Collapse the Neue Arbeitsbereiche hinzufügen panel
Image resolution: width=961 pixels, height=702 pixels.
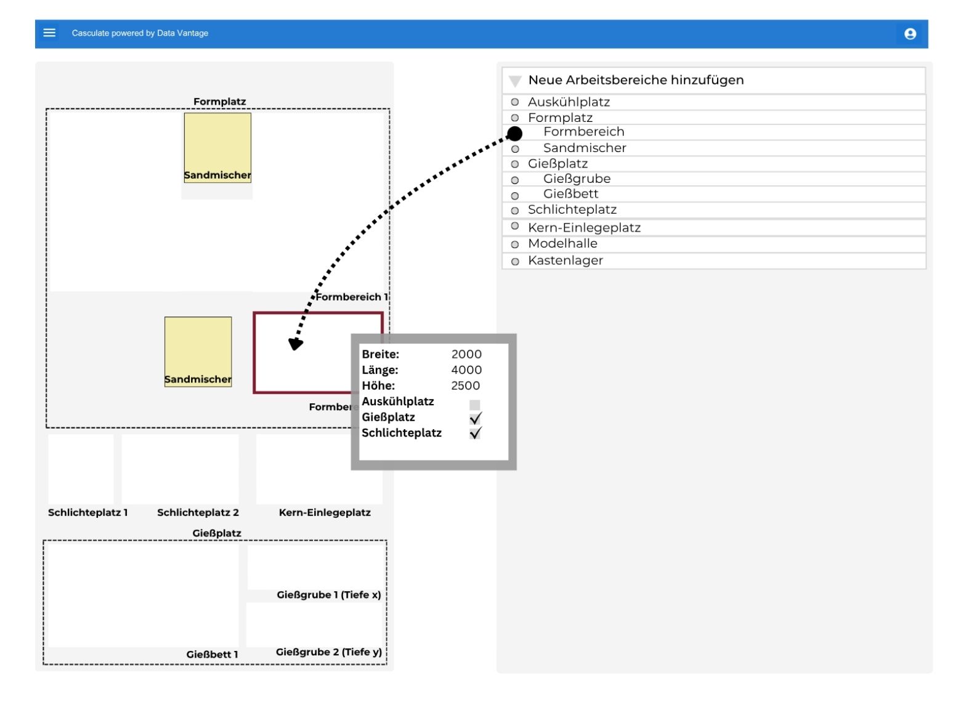pos(516,81)
